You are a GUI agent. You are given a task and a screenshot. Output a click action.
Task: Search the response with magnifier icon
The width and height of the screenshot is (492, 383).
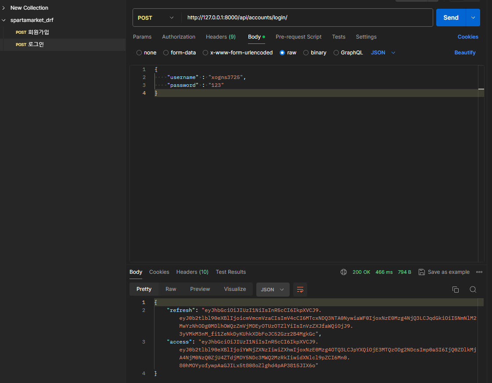473,290
